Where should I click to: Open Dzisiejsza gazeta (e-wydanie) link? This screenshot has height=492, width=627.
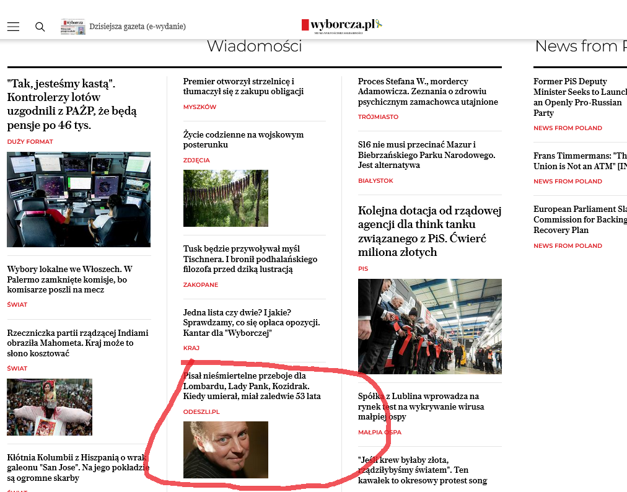pyautogui.click(x=138, y=27)
